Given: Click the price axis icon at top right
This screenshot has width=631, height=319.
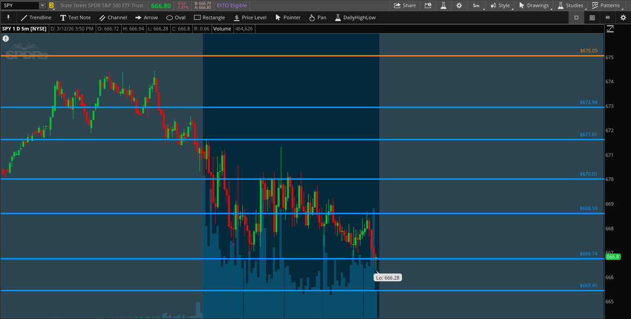Looking at the screenshot, I should (x=610, y=29).
